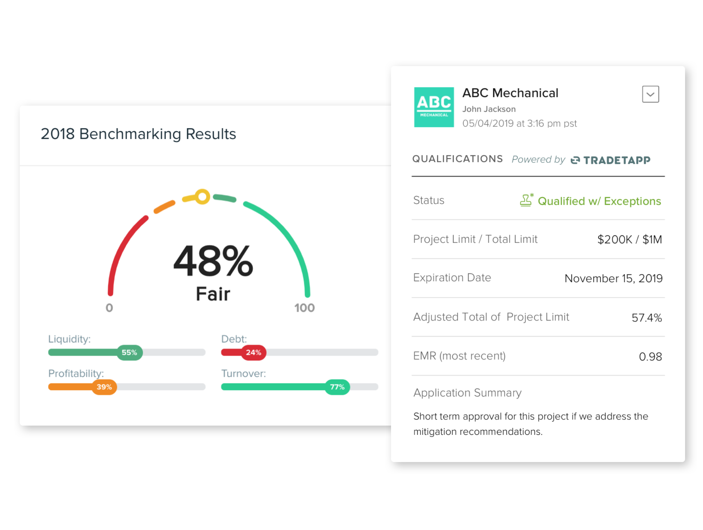Image resolution: width=703 pixels, height=530 pixels.
Task: Click the 55% Liquidity slider badge
Action: tap(129, 352)
